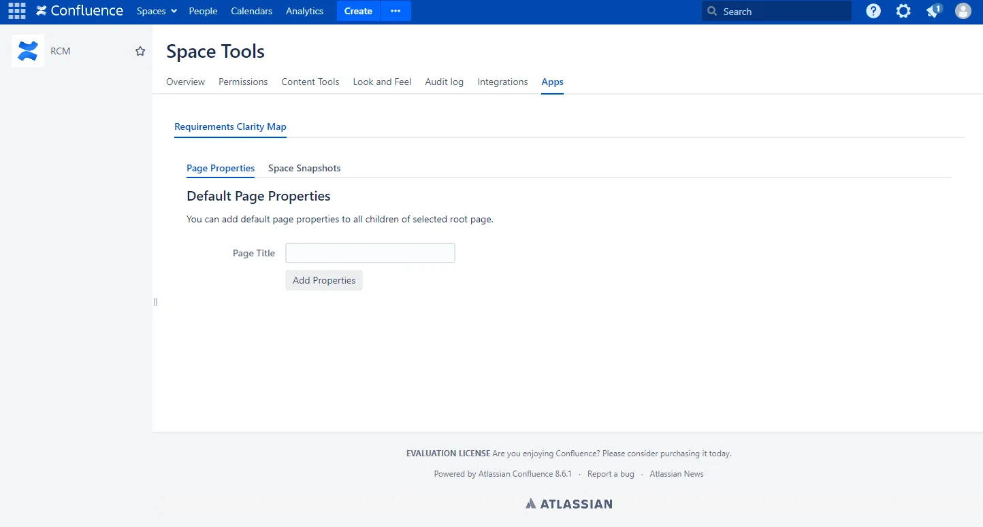Click the Atlassian logo in the footer
The height and width of the screenshot is (527, 983).
[569, 504]
